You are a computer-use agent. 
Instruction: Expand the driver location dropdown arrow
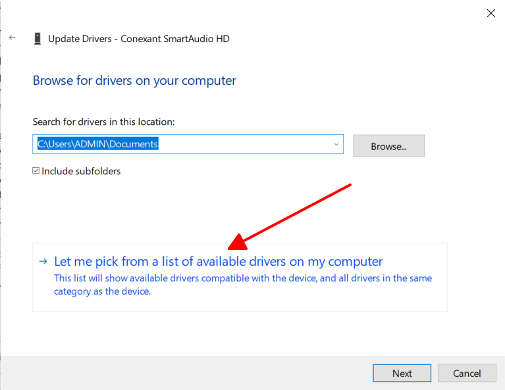click(x=336, y=144)
